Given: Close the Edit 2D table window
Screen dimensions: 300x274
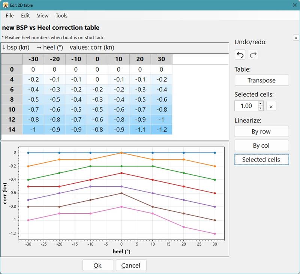Looking at the screenshot, I should point(295,5).
